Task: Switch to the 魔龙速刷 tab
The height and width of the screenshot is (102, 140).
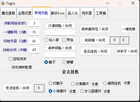Action: [8, 13]
